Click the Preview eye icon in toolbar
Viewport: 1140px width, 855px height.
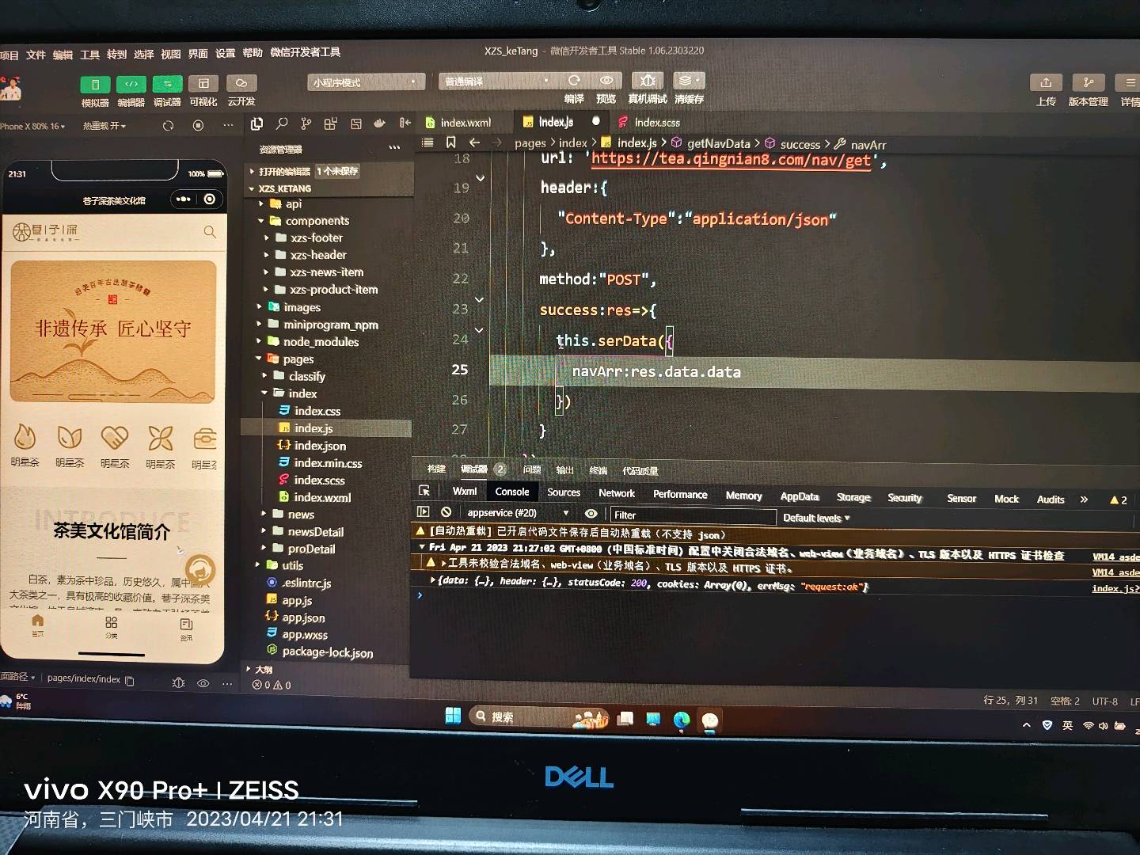606,81
